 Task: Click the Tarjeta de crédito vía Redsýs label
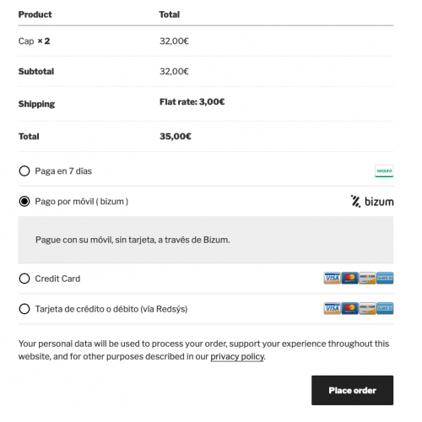click(x=111, y=309)
